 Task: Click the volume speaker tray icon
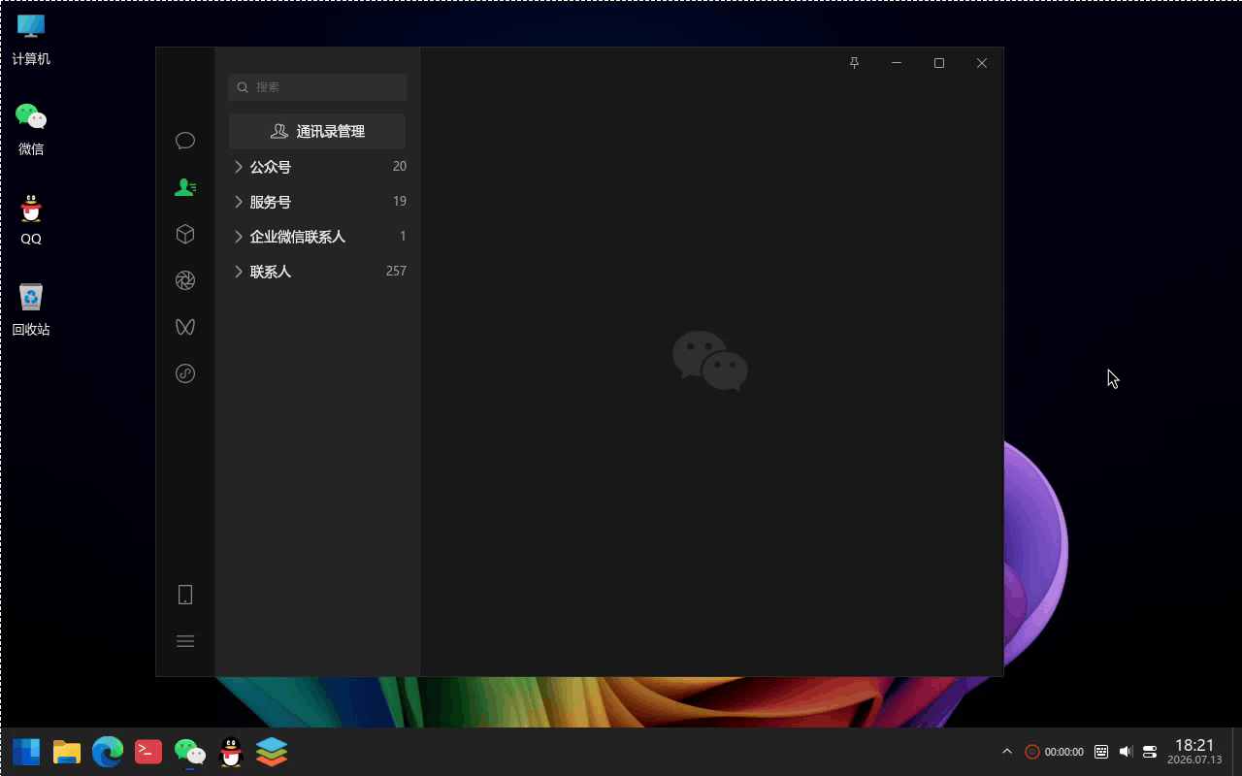click(x=1126, y=752)
